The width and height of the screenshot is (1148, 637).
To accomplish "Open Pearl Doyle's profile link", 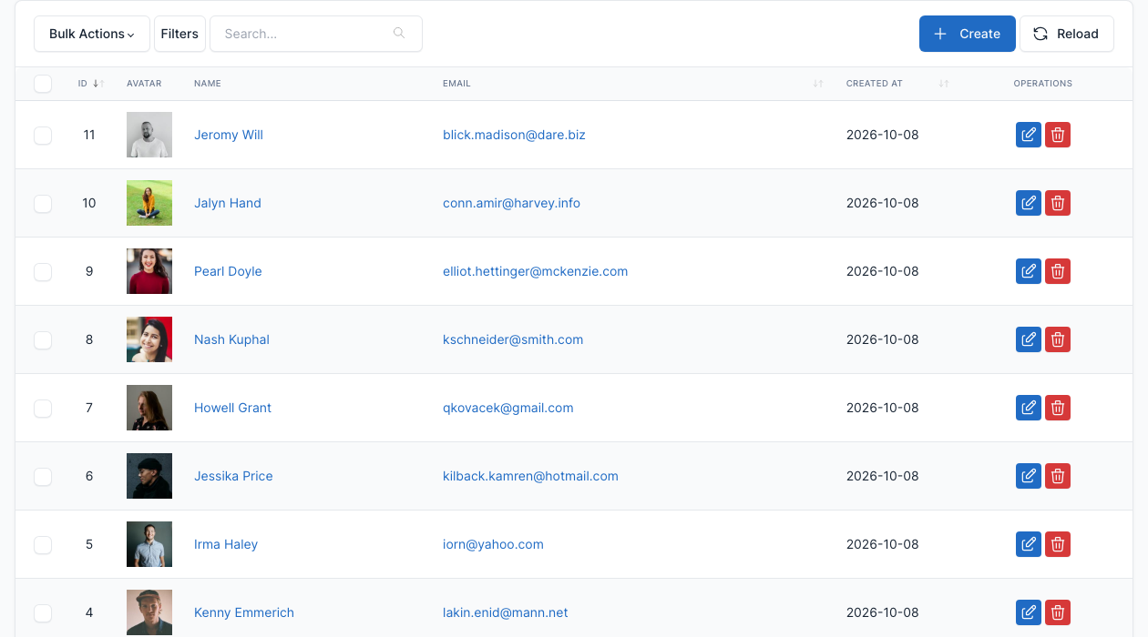I will pos(228,271).
